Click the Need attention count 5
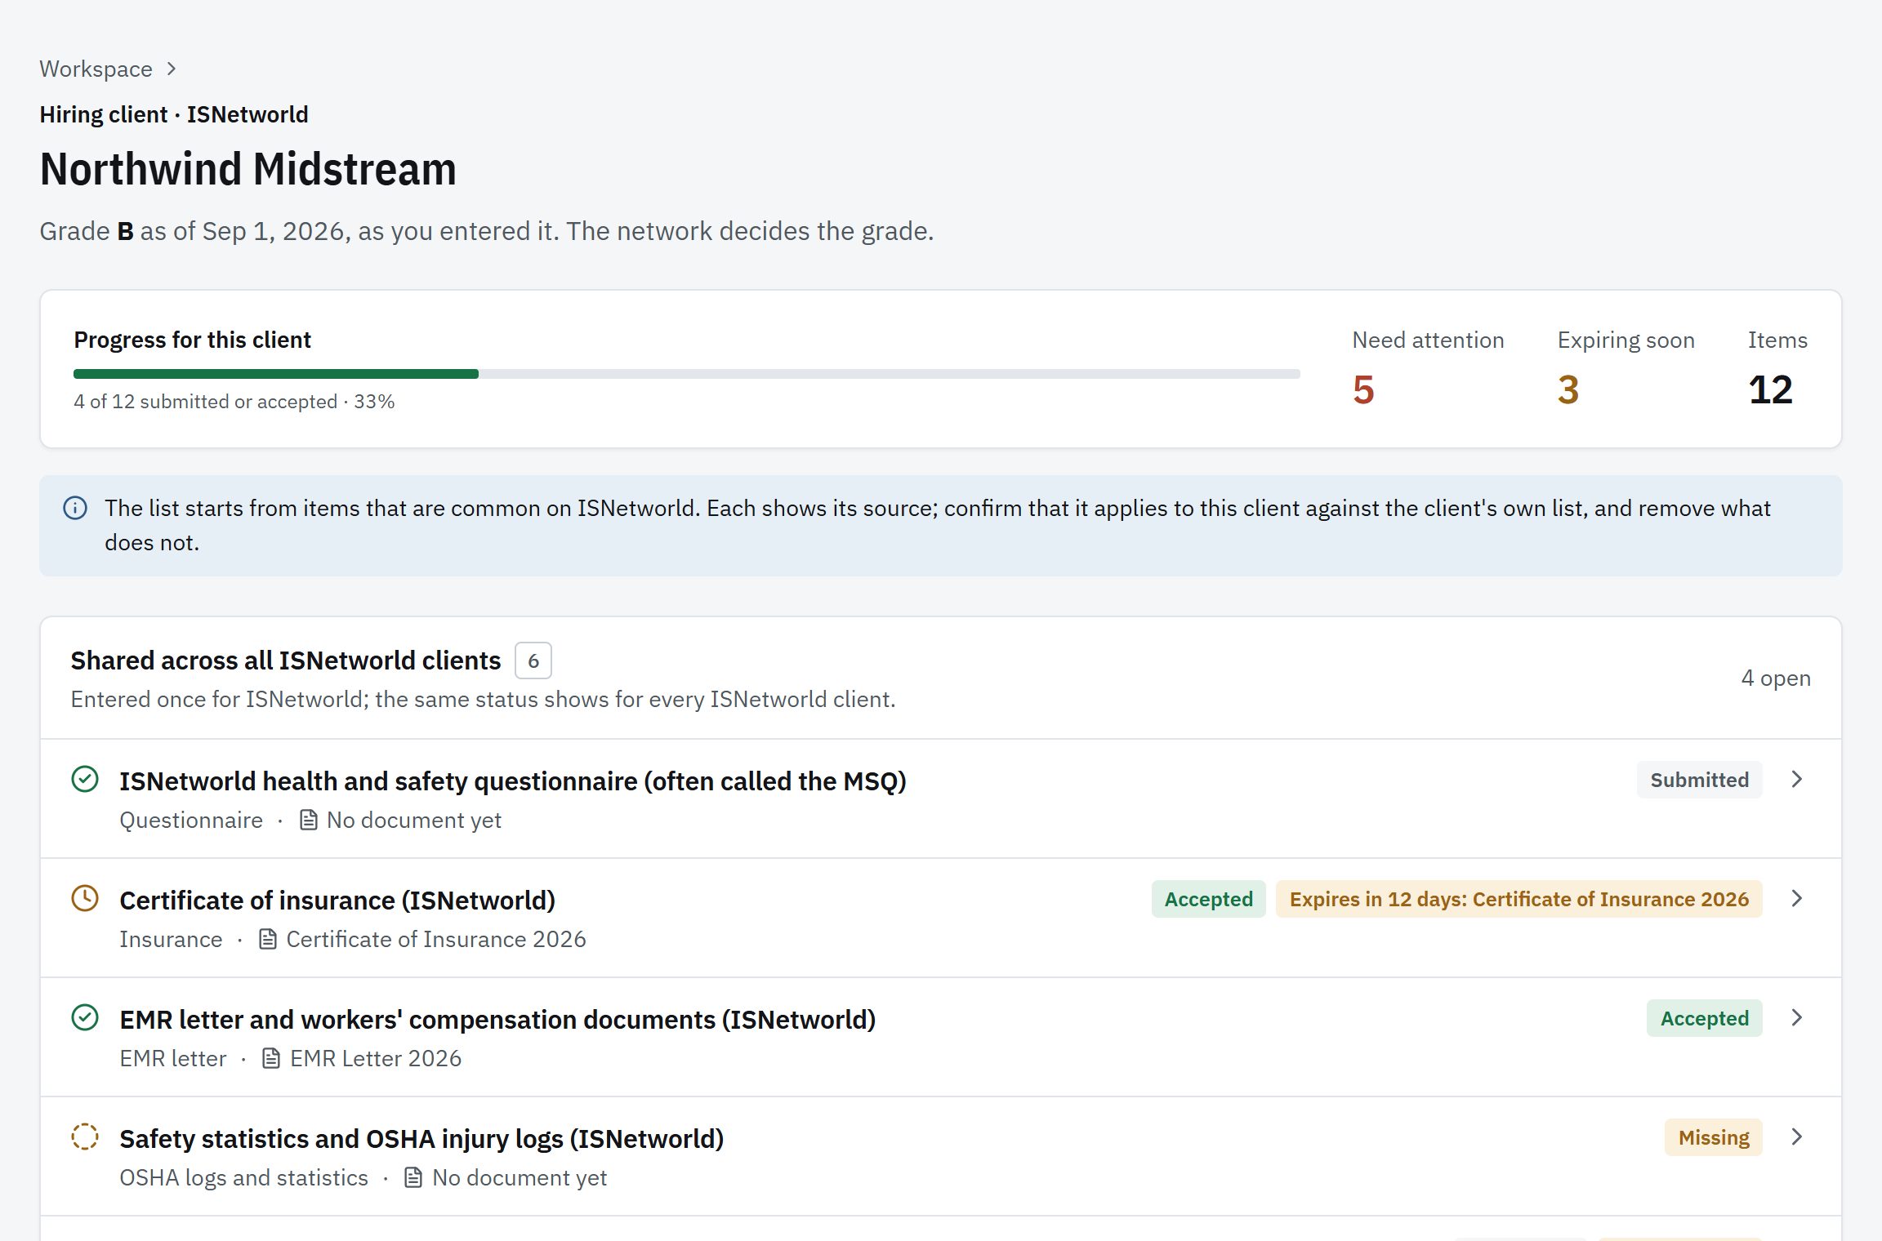This screenshot has width=1882, height=1241. 1363,389
